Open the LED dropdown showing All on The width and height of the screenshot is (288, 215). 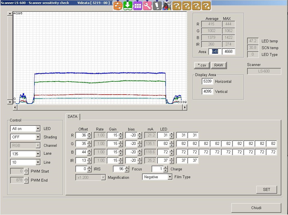[38, 129]
